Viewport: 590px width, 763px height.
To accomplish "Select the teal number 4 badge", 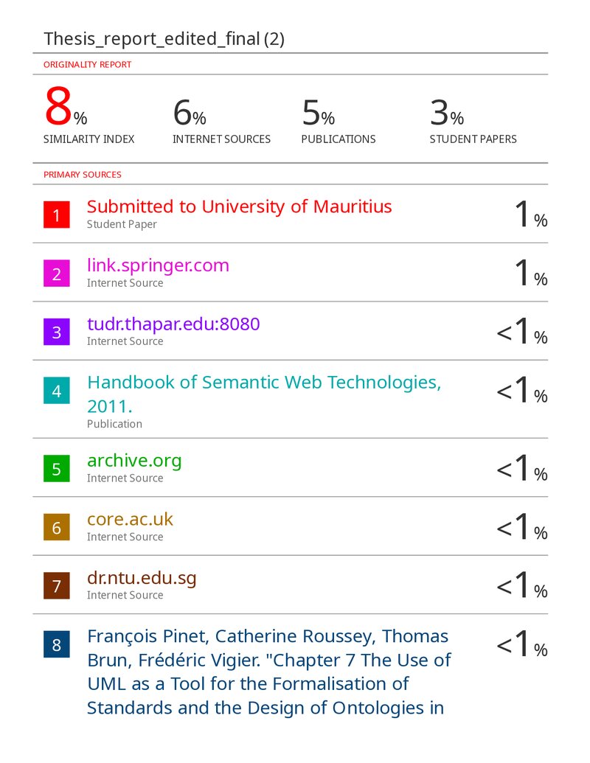I will tap(57, 390).
